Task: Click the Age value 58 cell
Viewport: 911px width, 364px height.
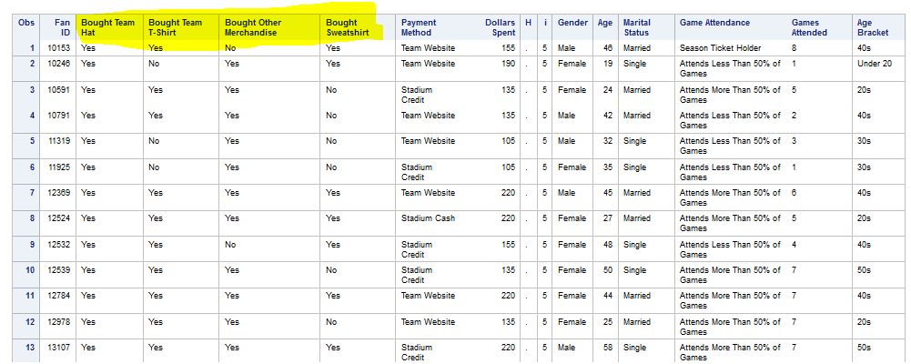Action: click(x=606, y=348)
